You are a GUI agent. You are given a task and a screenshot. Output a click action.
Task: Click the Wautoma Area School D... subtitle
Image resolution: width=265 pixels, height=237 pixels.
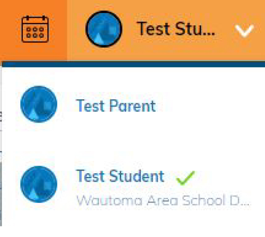pyautogui.click(x=163, y=200)
